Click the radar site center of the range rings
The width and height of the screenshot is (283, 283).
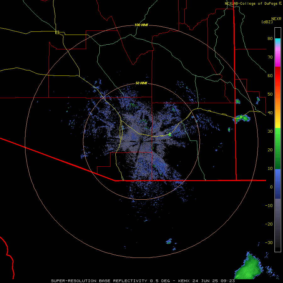pyautogui.click(x=141, y=141)
